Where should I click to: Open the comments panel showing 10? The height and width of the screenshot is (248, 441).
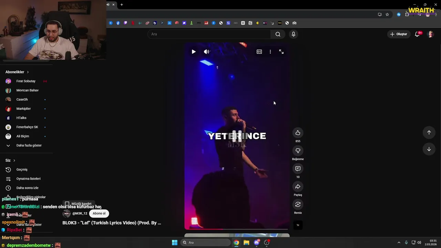point(298,168)
